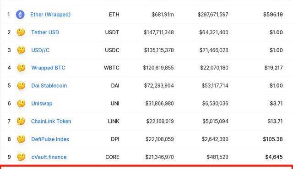293x169 pixels.
Task: Click the thinking emoji icon beside Dai Stablecoin
Action: [x=21, y=85]
